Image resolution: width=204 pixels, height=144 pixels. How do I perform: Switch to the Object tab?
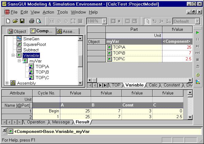17,31
